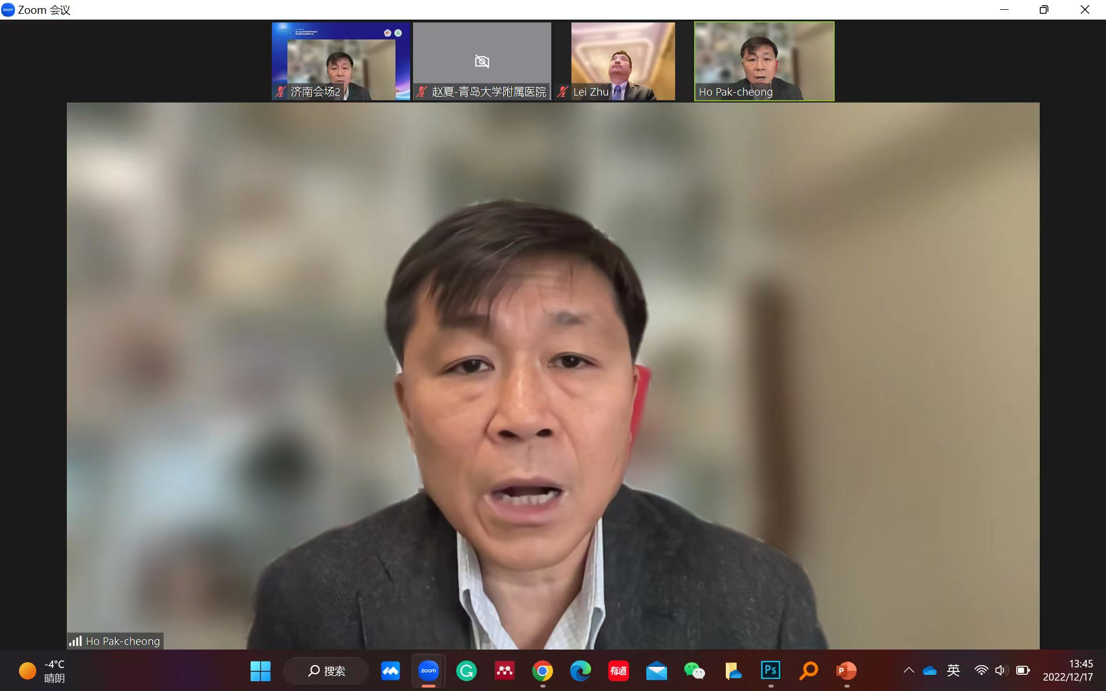Click the muted mic icon on 济南会场2
The width and height of the screenshot is (1106, 691).
coord(281,92)
